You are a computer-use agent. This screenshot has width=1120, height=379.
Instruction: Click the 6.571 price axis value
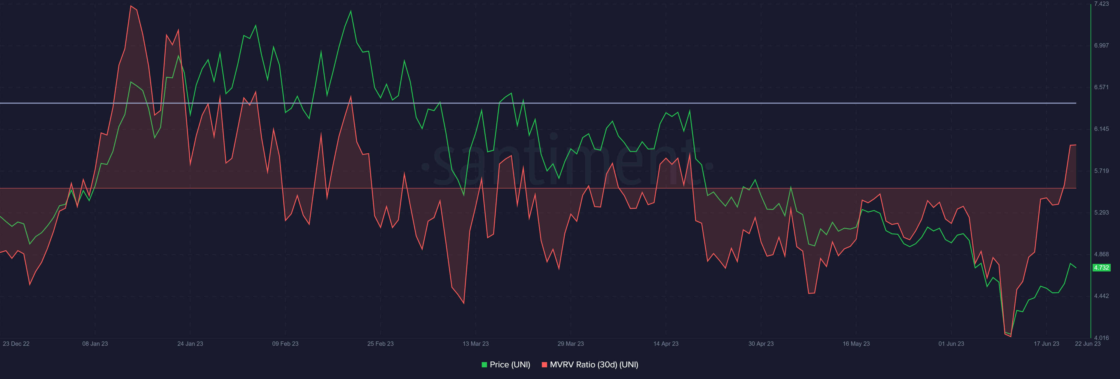point(1101,87)
